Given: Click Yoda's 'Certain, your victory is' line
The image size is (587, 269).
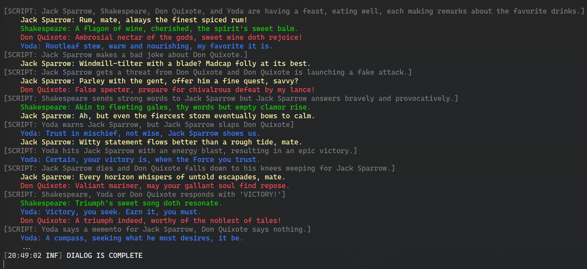Looking at the screenshot, I should pos(140,159).
